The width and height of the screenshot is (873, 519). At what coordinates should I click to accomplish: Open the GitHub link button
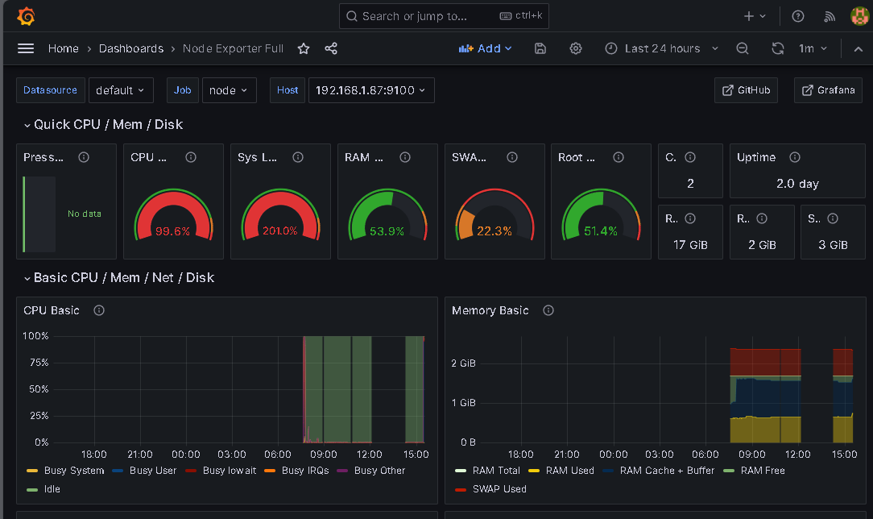(746, 90)
